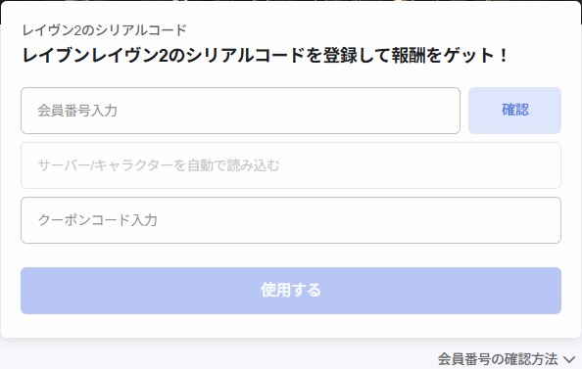Submit the coupon with 使用する
The height and width of the screenshot is (369, 582).
(291, 291)
